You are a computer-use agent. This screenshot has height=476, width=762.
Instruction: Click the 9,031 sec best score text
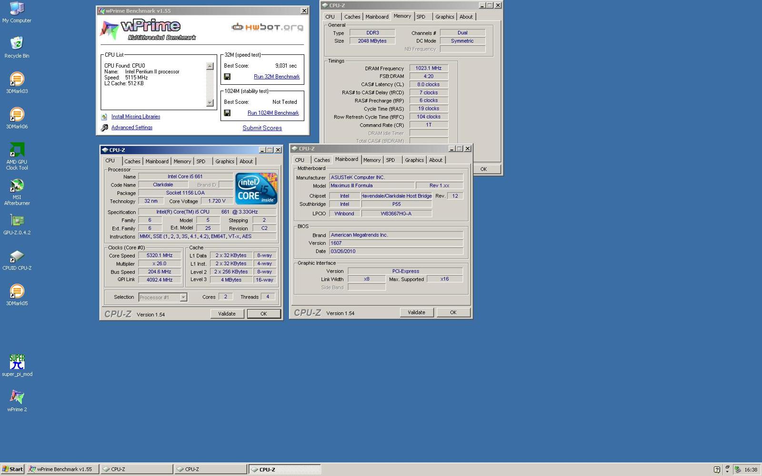[286, 66]
